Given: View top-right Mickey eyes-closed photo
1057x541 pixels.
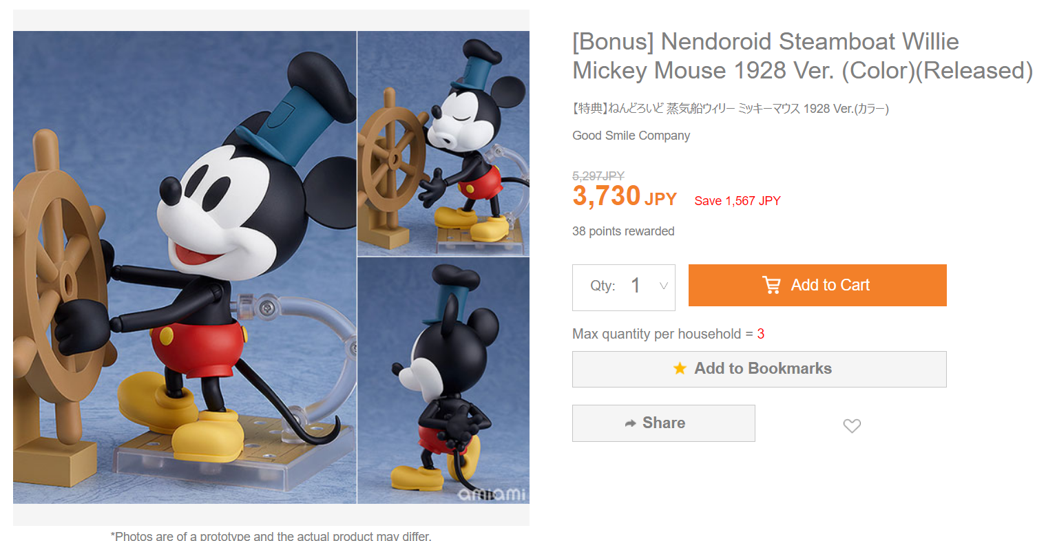Looking at the screenshot, I should coord(443,143).
